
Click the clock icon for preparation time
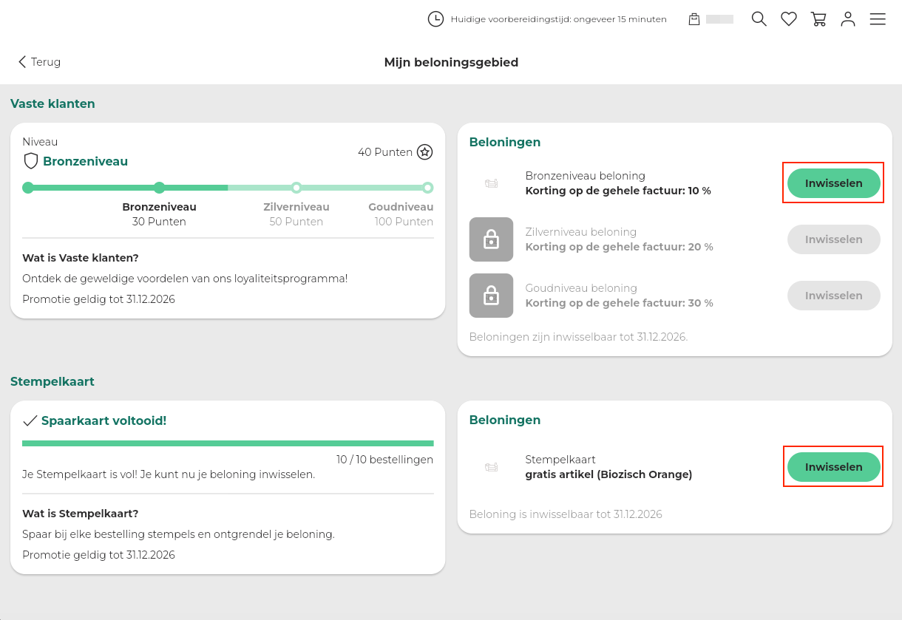tap(436, 19)
